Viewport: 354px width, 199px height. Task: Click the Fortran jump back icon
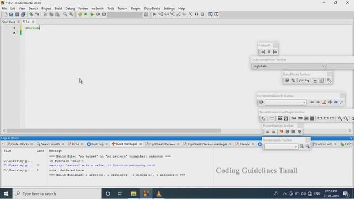click(x=263, y=51)
